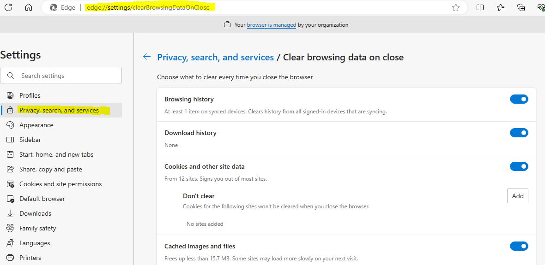The image size is (545, 265).
Task: Disable Cached images and files toggle
Action: pos(519,246)
